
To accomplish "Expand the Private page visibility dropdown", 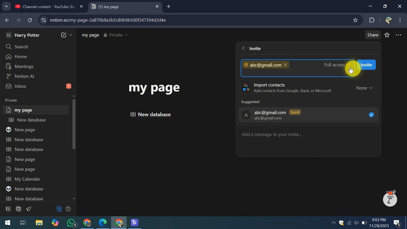I will click(115, 35).
